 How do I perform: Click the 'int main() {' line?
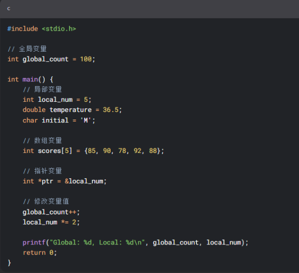click(x=30, y=79)
